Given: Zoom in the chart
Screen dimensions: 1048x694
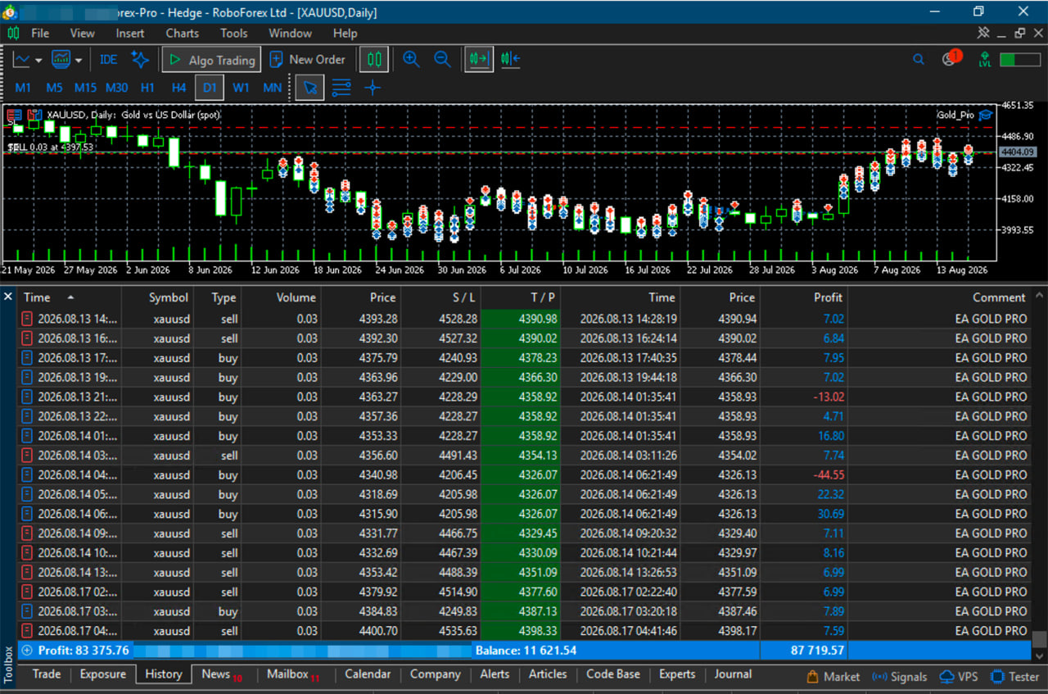Looking at the screenshot, I should point(412,60).
